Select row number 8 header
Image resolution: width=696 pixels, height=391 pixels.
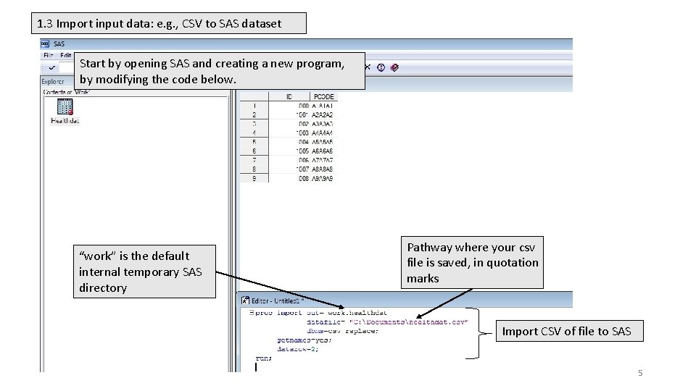point(254,169)
